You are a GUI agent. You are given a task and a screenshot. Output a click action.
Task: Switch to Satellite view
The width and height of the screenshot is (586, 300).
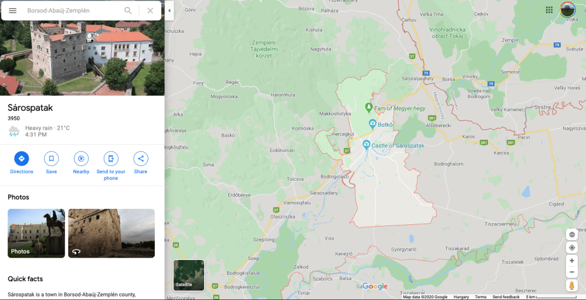tap(189, 275)
